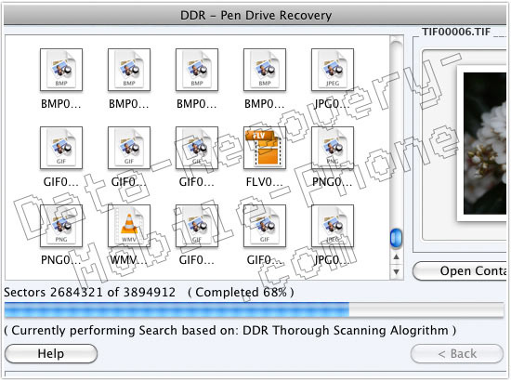This screenshot has height=381, width=511.
Task: Pick the PNG file in bottom row
Action: pos(61,226)
